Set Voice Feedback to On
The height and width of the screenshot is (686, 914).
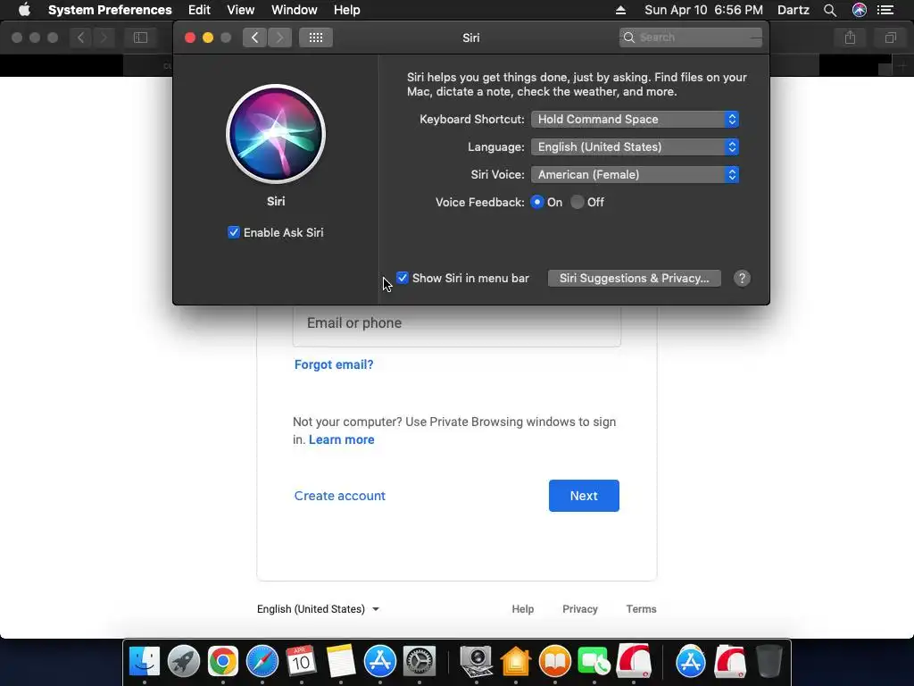coord(536,202)
